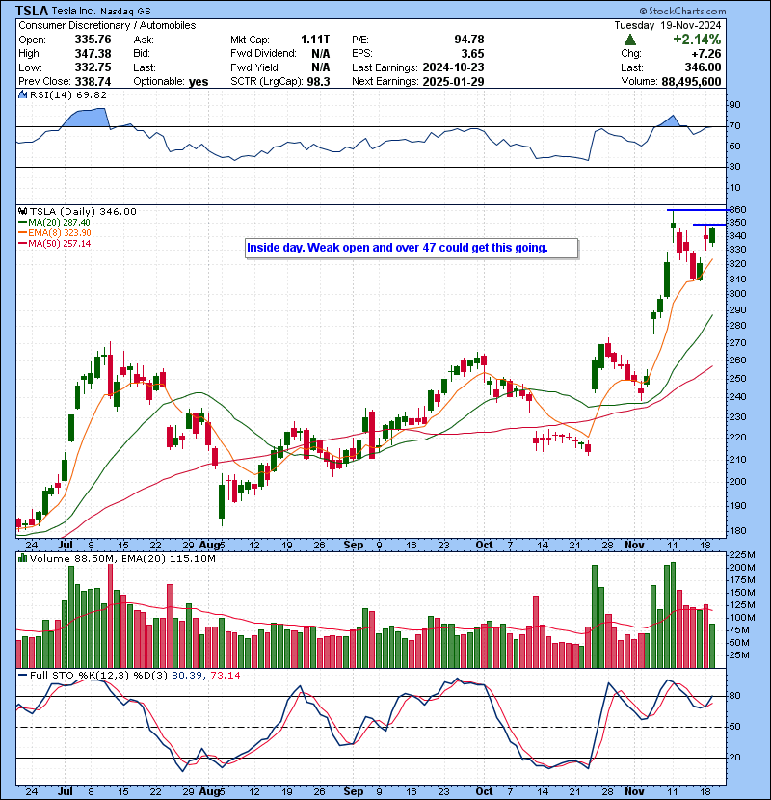Viewport: 771px width, 800px height.
Task: Click the P/E value 94.78
Action: click(x=469, y=40)
